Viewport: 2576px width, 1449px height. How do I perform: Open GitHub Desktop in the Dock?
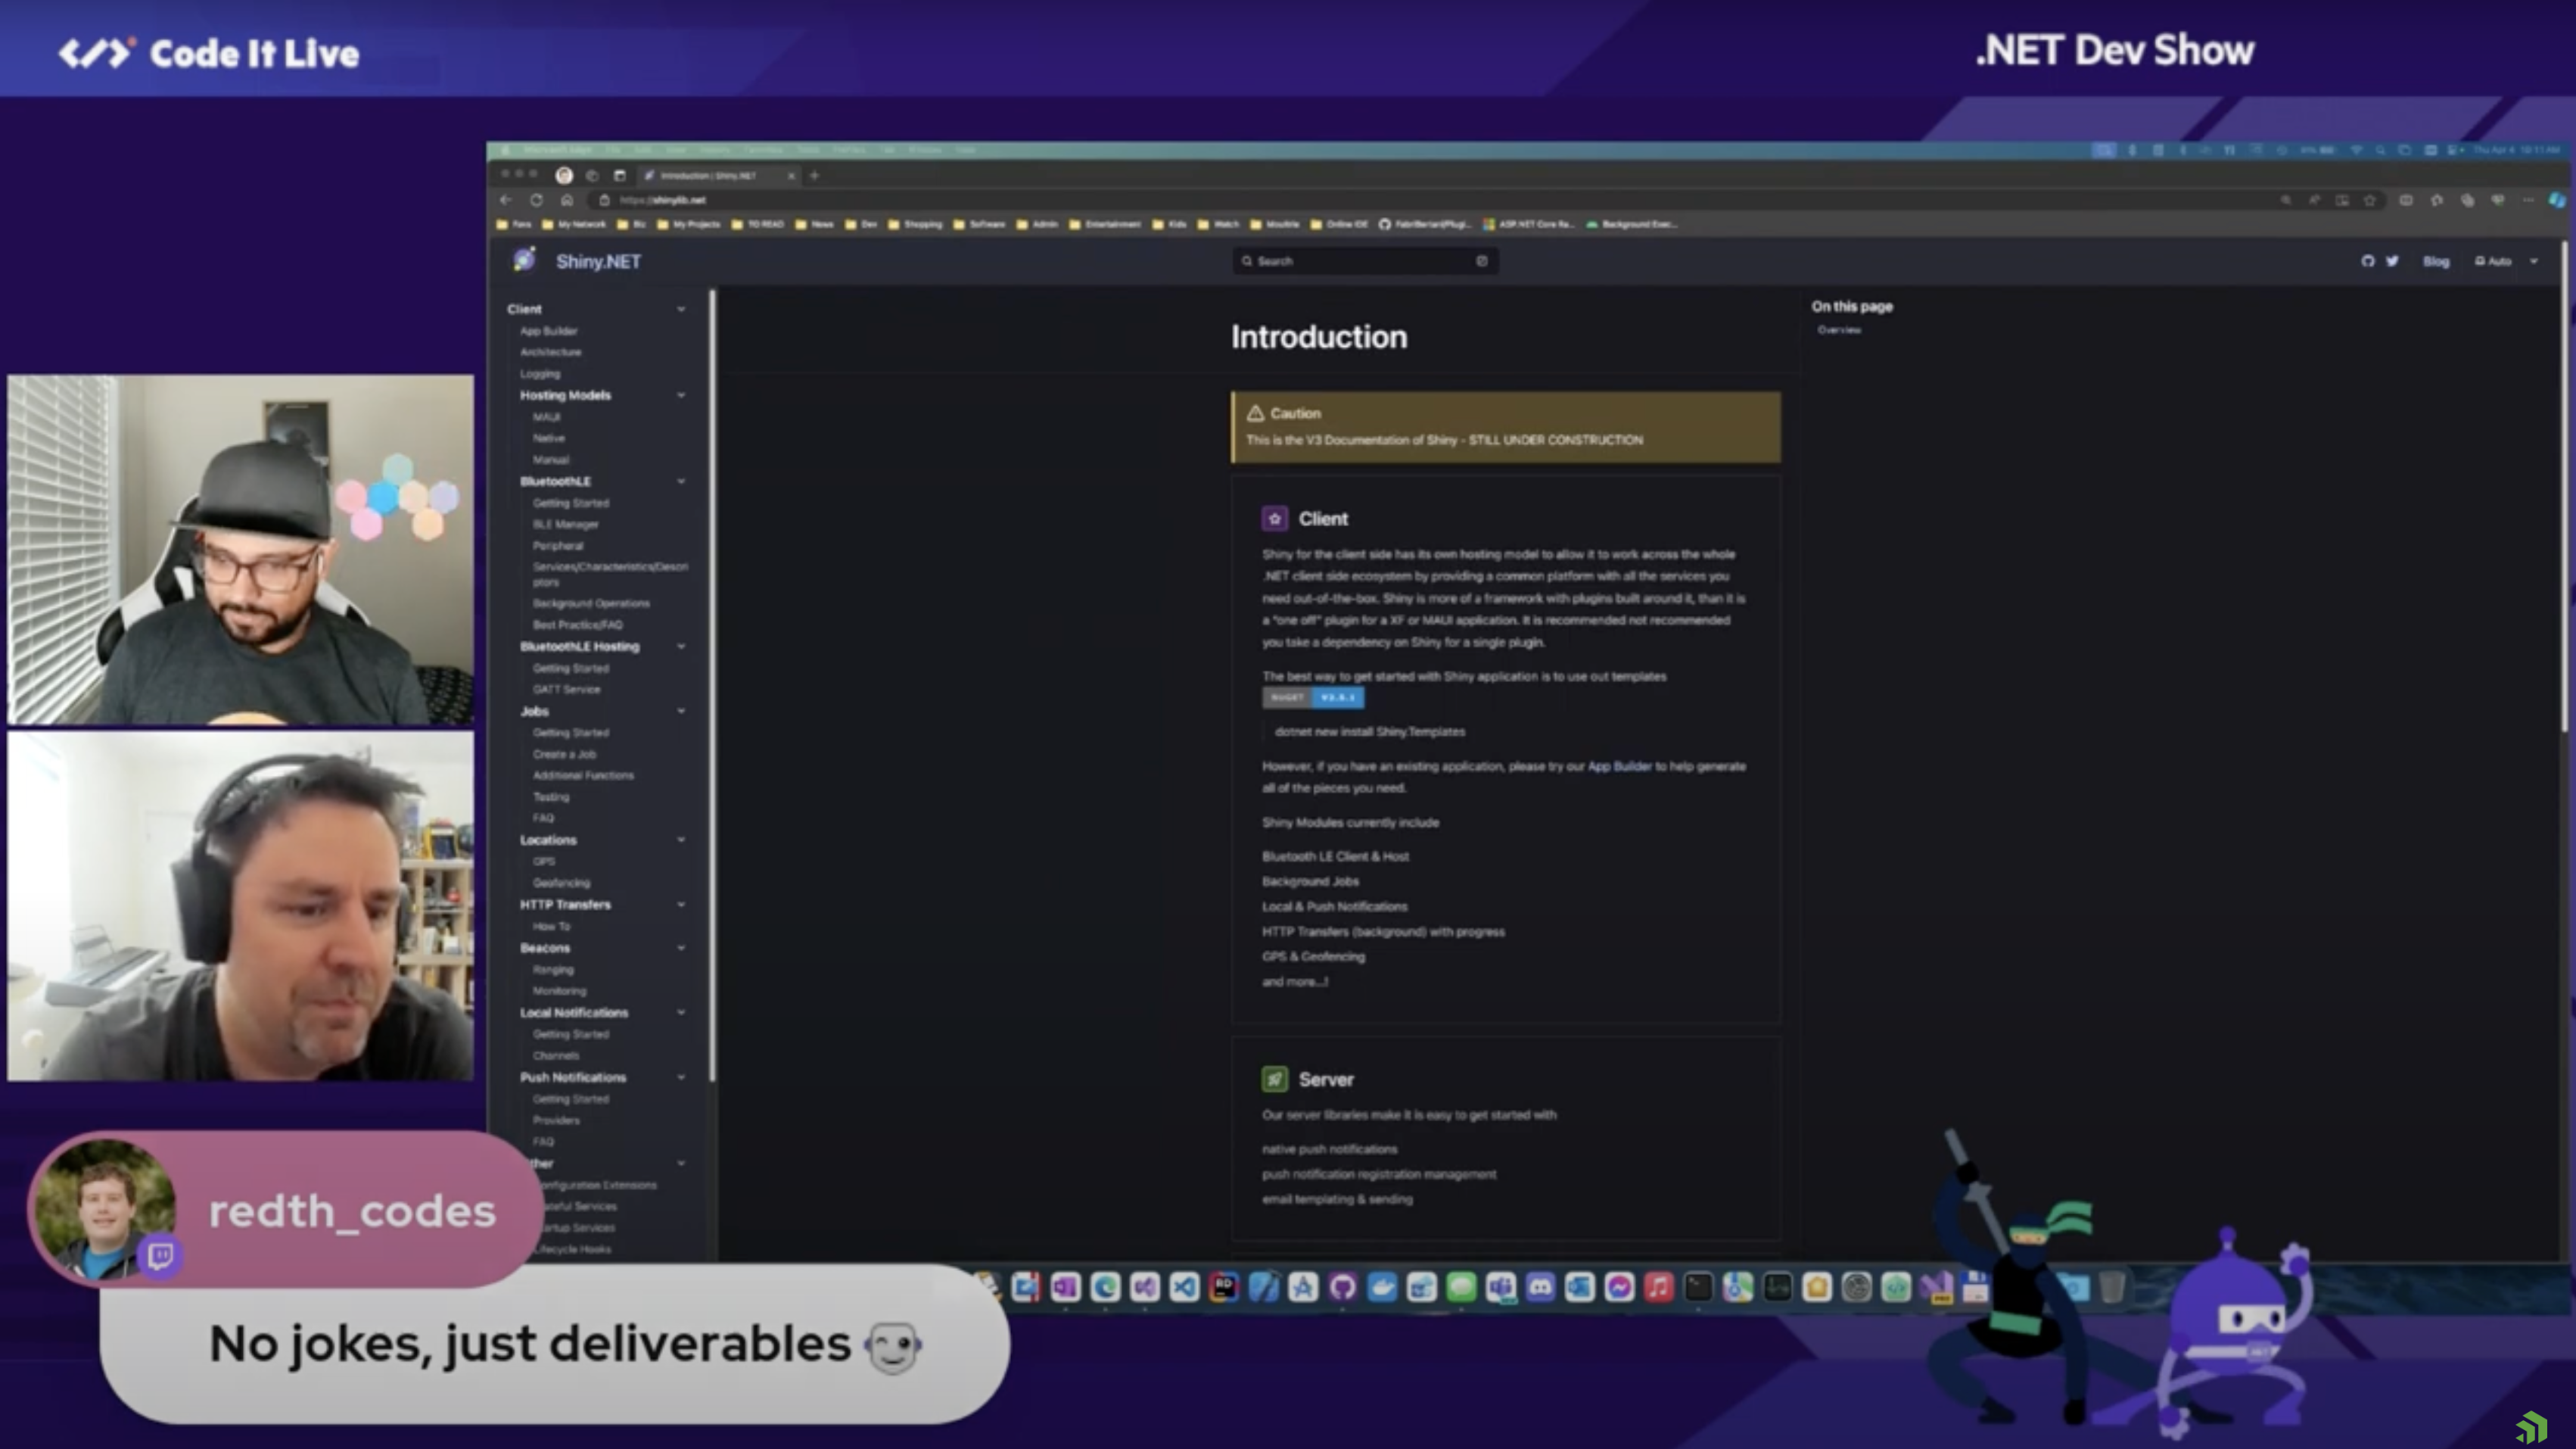[x=1342, y=1288]
